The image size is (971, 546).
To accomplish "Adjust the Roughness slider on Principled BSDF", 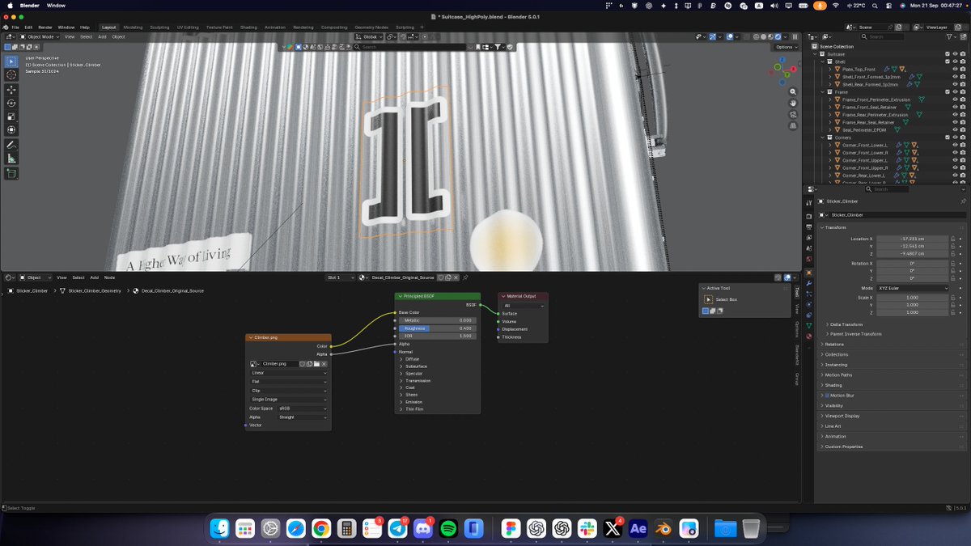I will point(438,328).
